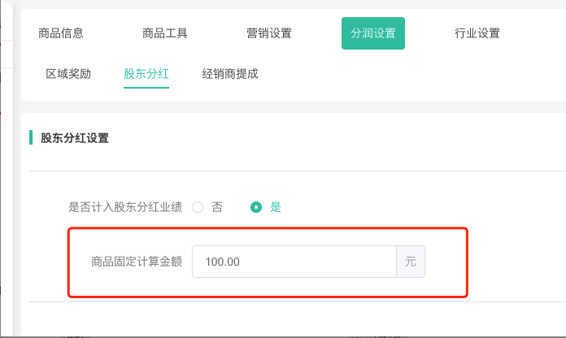Click the green 是 option label text
The width and height of the screenshot is (566, 338).
point(276,207)
